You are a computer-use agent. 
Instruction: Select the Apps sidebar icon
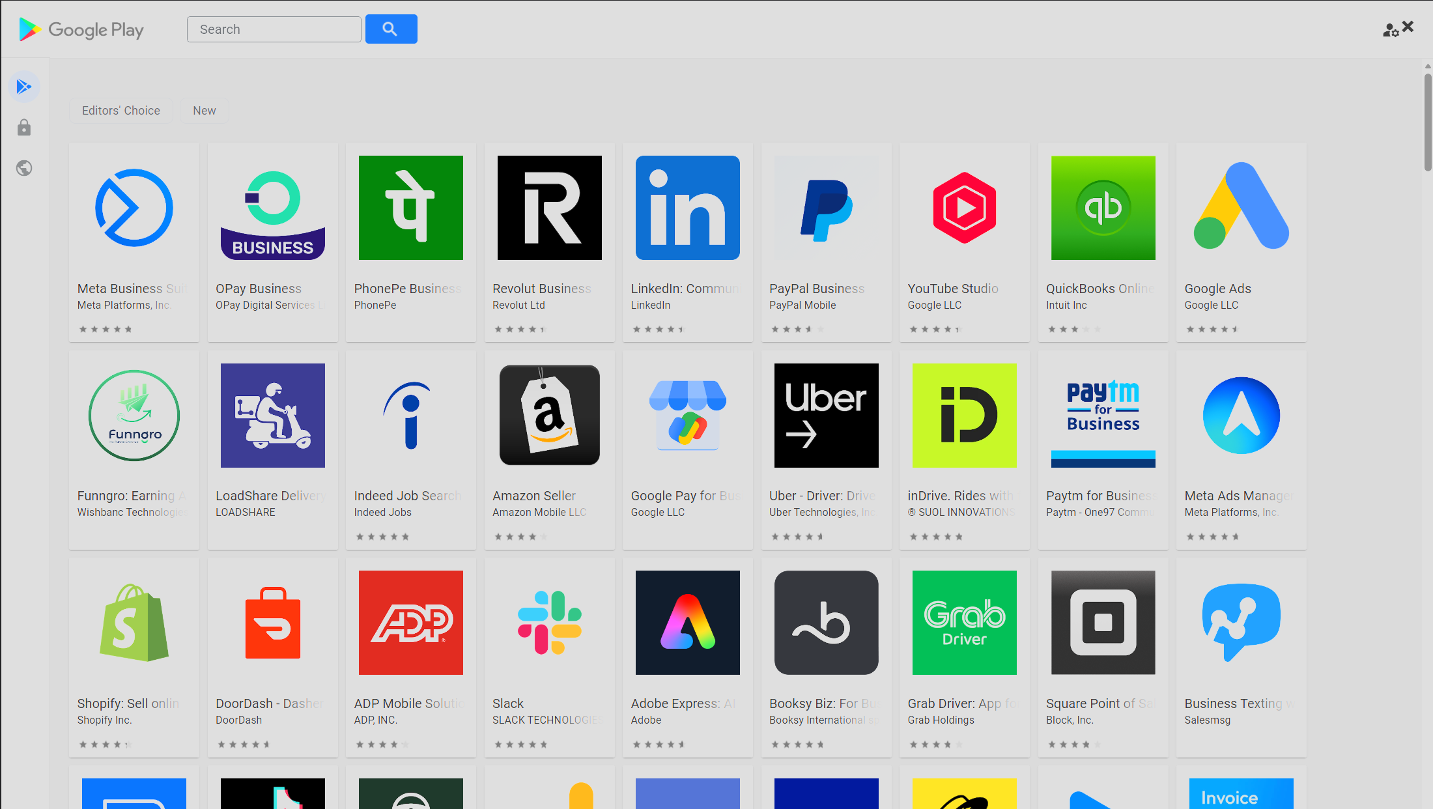24,87
